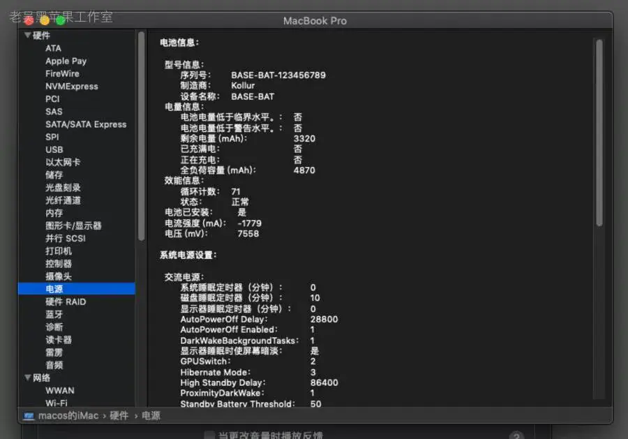628x439 pixels.
Task: Select SAS in the sidebar
Action: (54, 112)
